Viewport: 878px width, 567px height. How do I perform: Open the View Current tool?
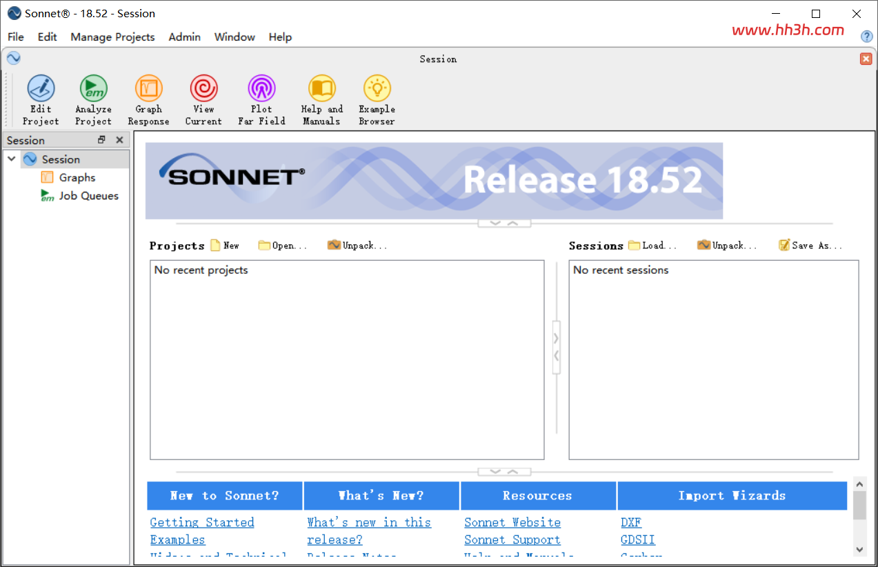203,101
